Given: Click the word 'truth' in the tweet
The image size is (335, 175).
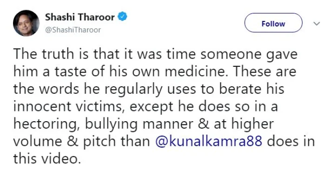Looking at the screenshot, I should point(58,54).
